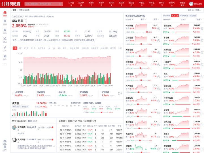Open the 汇率查询 menu item
Image resolution: width=204 pixels, height=153 pixels.
[71, 4]
